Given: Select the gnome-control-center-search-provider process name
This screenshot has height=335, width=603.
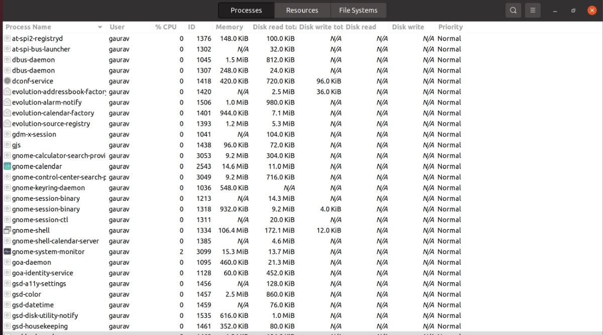Looking at the screenshot, I should [59, 177].
